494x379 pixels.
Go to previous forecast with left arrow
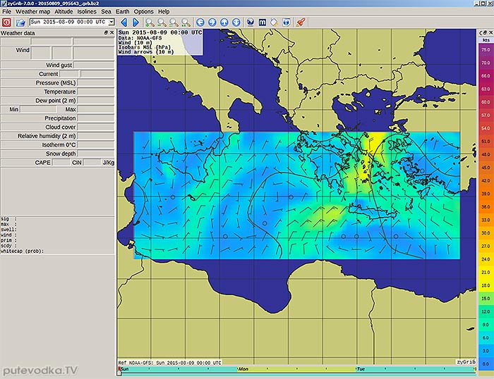click(x=124, y=23)
